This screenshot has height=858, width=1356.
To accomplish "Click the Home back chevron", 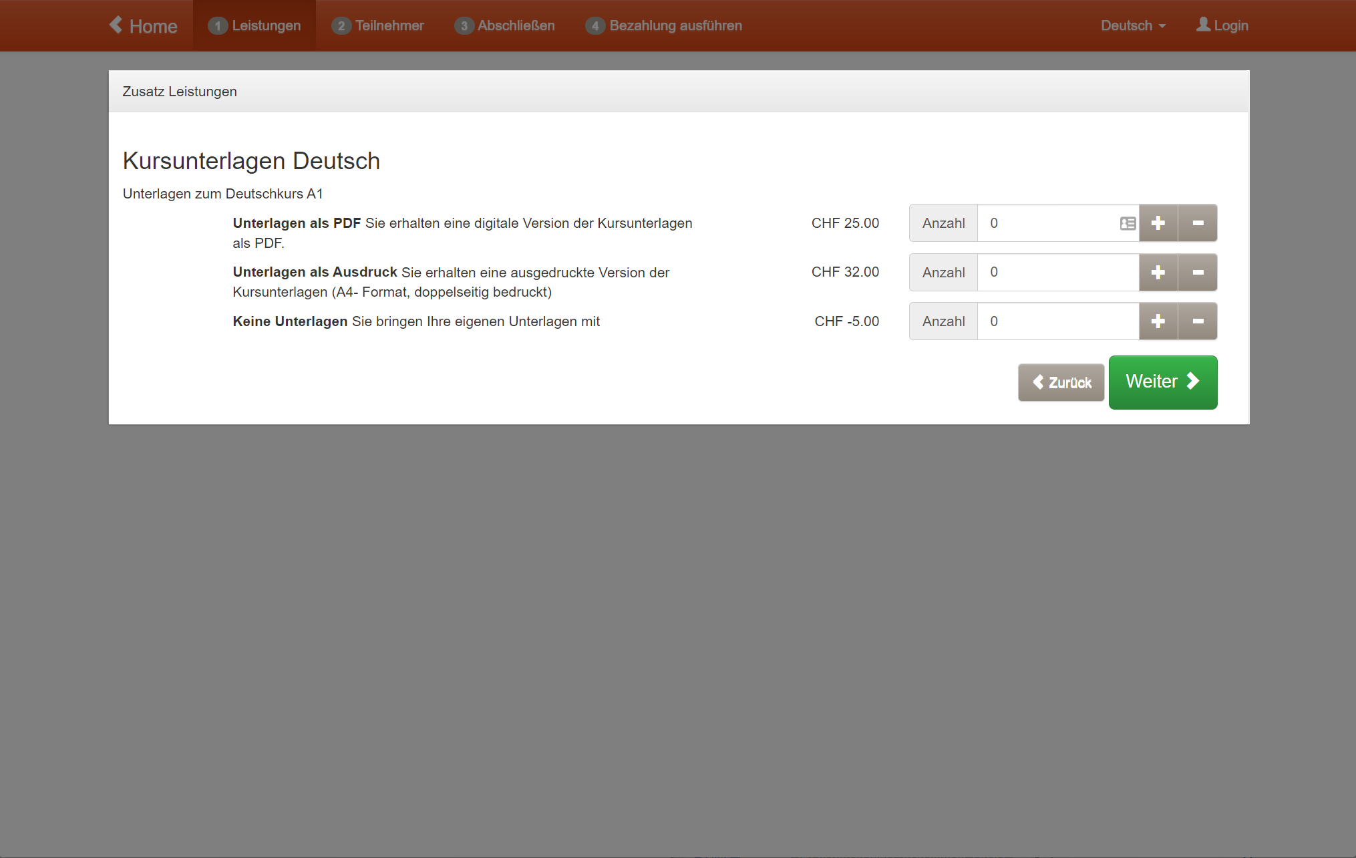I will click(116, 25).
